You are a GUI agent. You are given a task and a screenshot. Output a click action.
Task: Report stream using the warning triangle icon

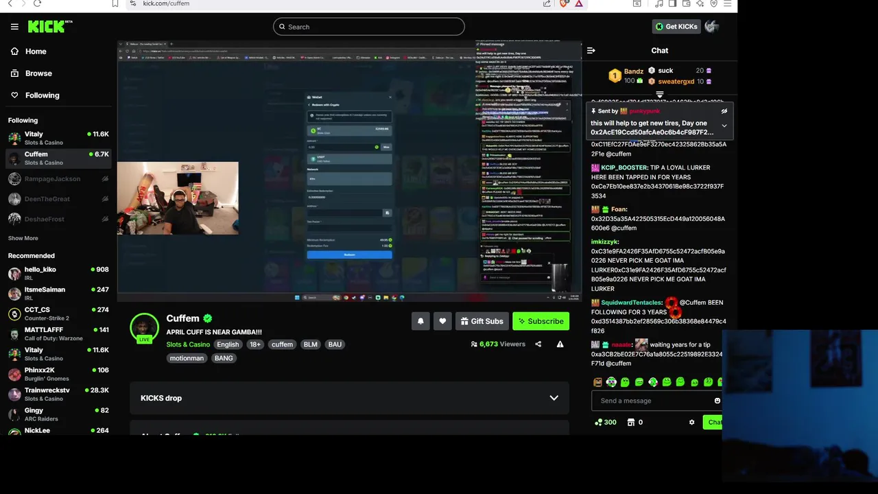pyautogui.click(x=560, y=344)
